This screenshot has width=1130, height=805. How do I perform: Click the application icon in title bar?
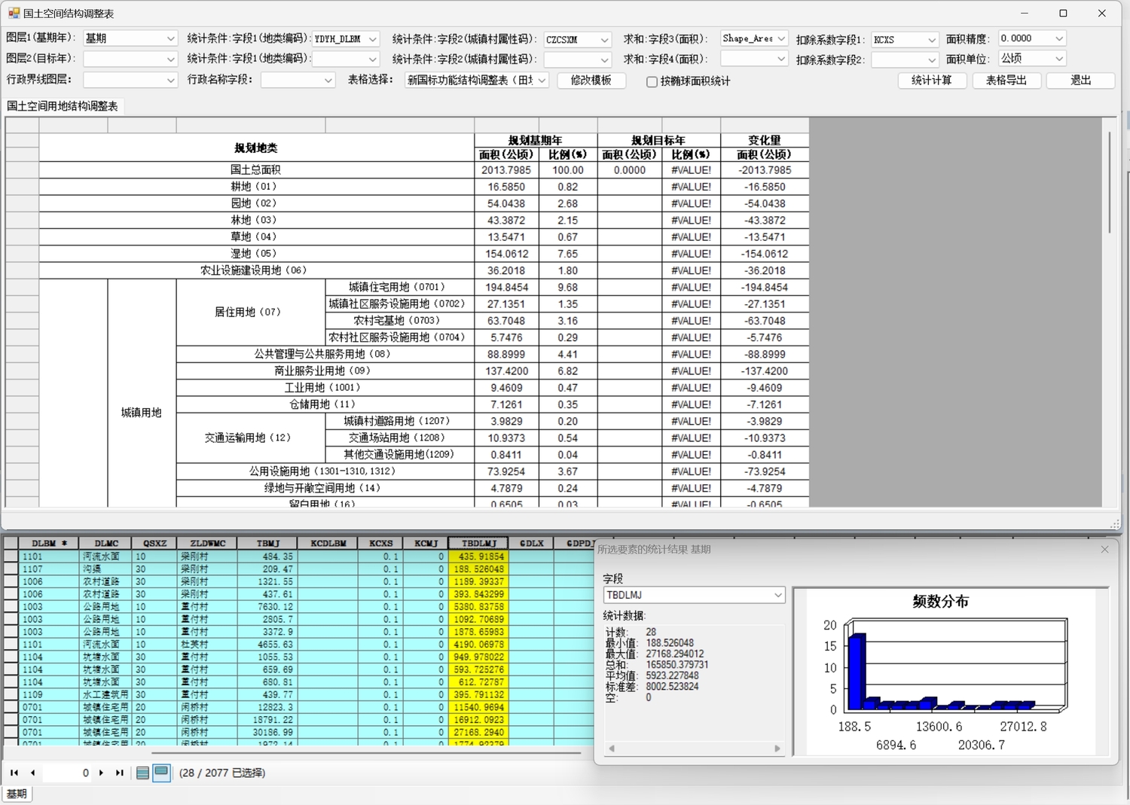coord(14,13)
